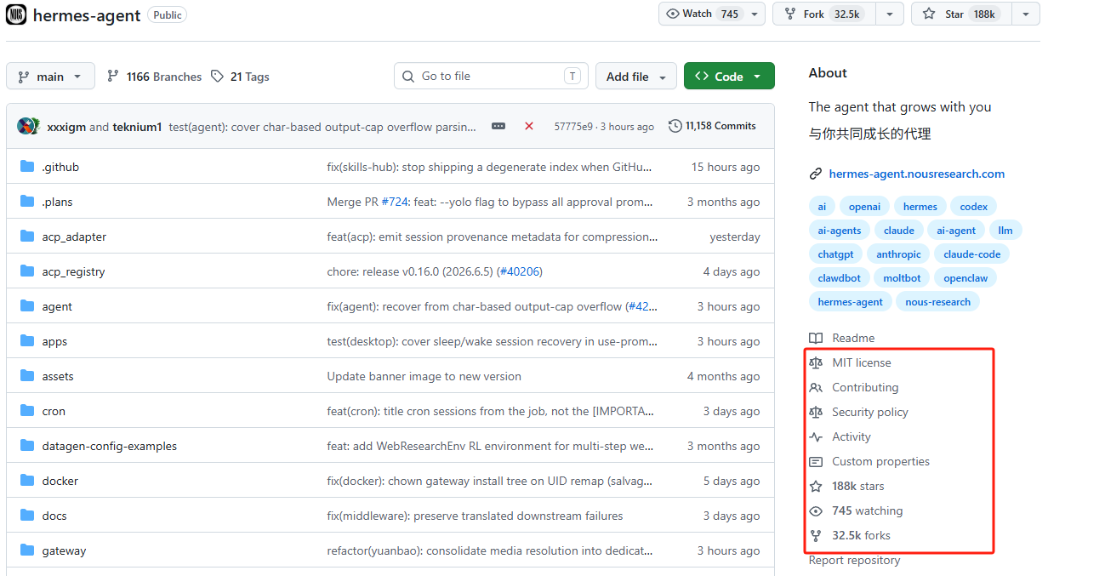The height and width of the screenshot is (576, 1105).
Task: Open the green Code dropdown
Action: [729, 76]
